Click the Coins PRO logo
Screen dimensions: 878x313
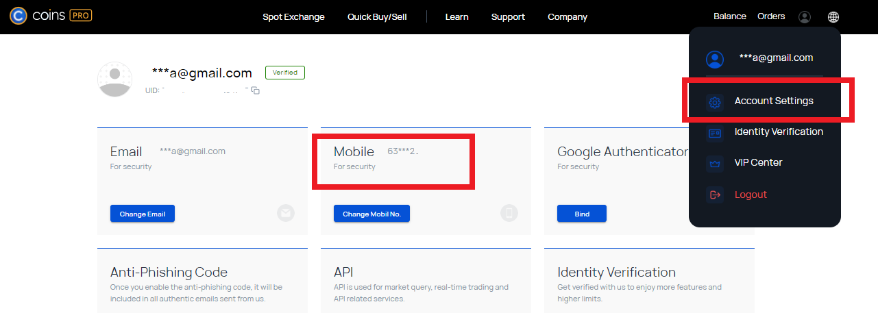pyautogui.click(x=51, y=15)
